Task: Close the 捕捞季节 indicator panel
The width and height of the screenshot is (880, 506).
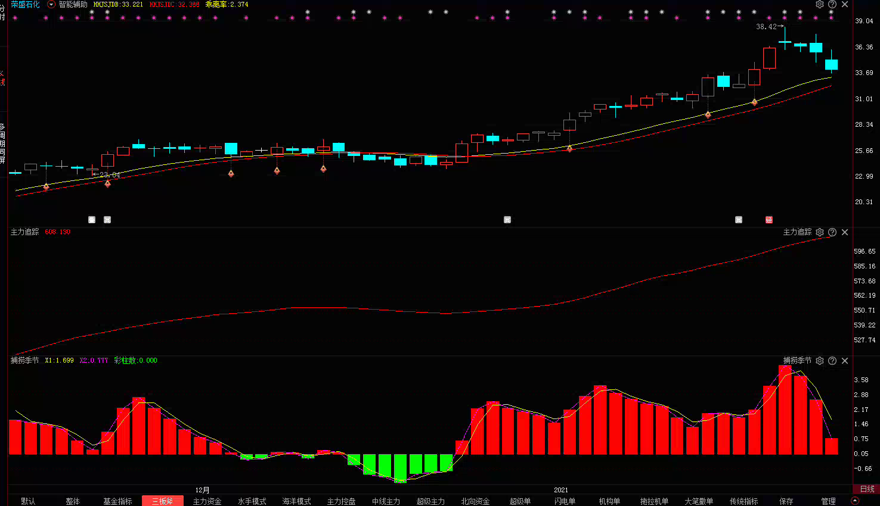Action: [845, 361]
